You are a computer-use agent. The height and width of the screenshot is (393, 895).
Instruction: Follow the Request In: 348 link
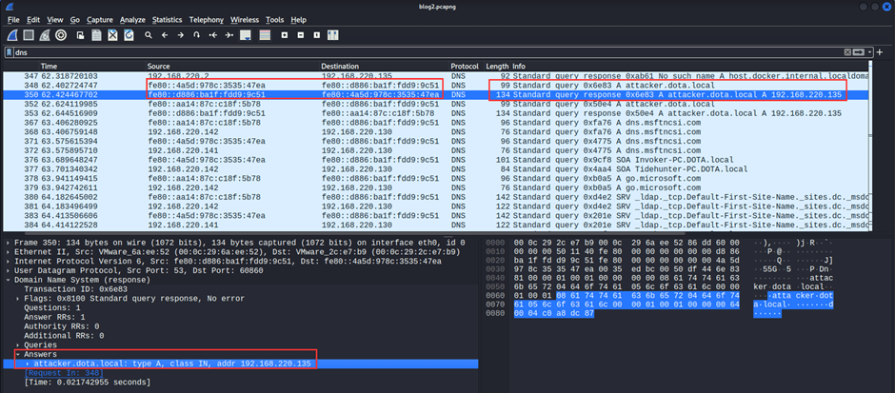click(64, 373)
